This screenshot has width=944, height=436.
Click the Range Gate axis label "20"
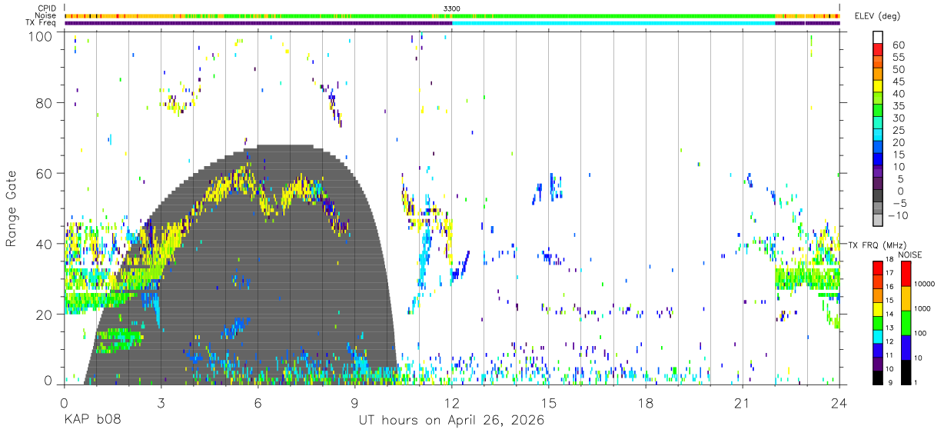[44, 314]
